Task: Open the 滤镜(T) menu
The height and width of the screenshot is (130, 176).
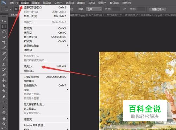Action: 81,3
